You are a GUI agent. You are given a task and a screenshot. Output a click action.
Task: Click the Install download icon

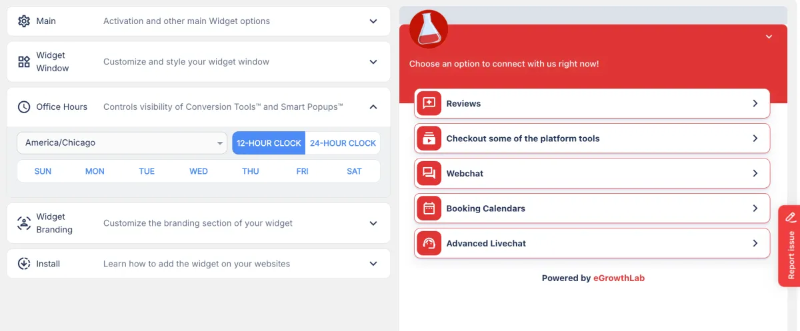pos(24,264)
